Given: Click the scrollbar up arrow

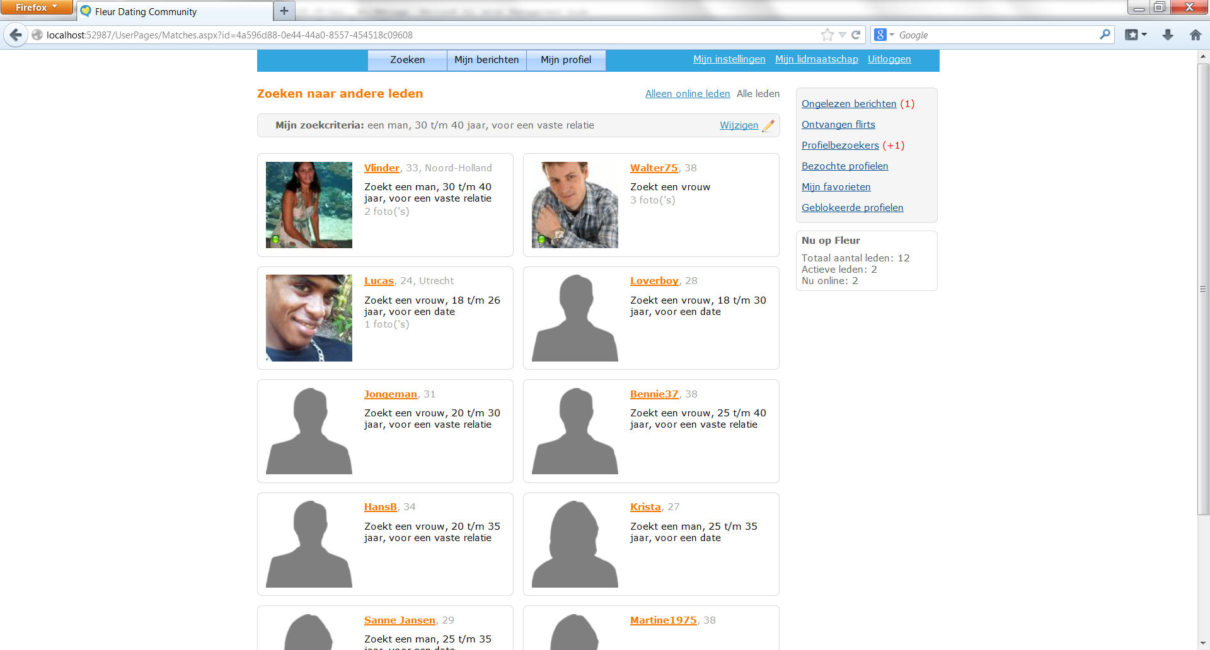Looking at the screenshot, I should [x=1203, y=56].
